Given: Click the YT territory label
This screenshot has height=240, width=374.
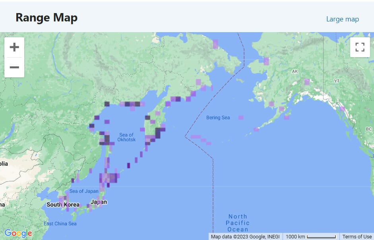Looking at the screenshot, I should click(337, 81).
